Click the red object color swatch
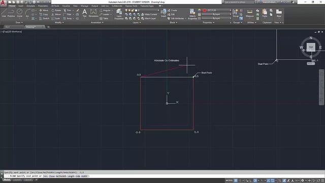The width and height of the screenshot is (325, 183). click(x=205, y=10)
